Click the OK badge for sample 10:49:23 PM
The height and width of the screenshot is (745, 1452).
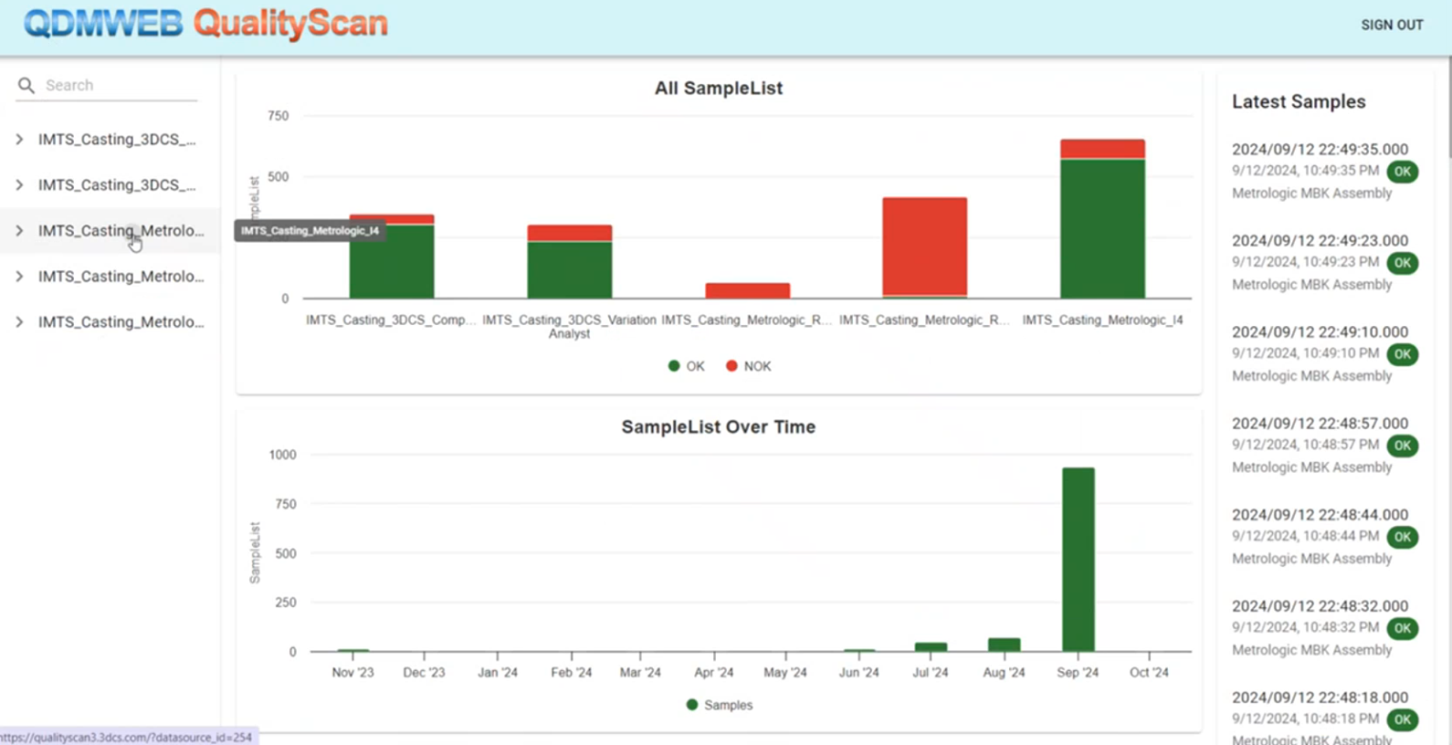click(x=1402, y=263)
